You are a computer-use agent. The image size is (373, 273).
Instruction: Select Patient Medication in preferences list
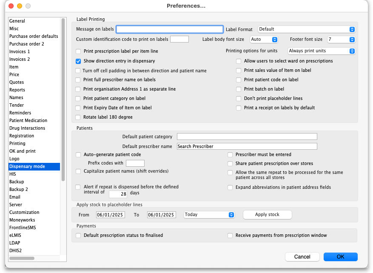tap(28, 121)
